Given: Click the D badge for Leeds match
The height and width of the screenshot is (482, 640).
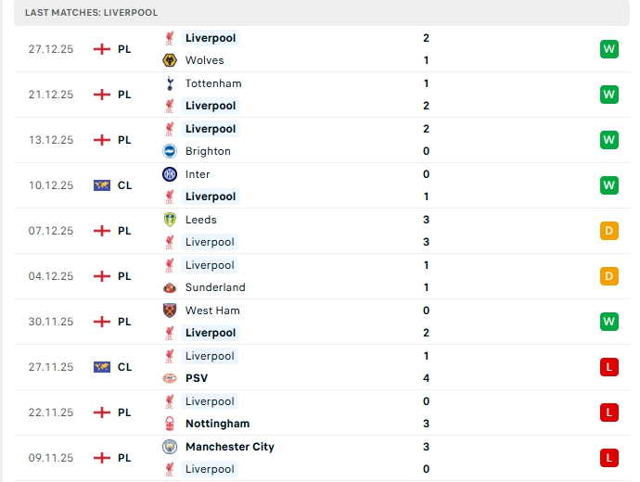Looking at the screenshot, I should coord(608,231).
